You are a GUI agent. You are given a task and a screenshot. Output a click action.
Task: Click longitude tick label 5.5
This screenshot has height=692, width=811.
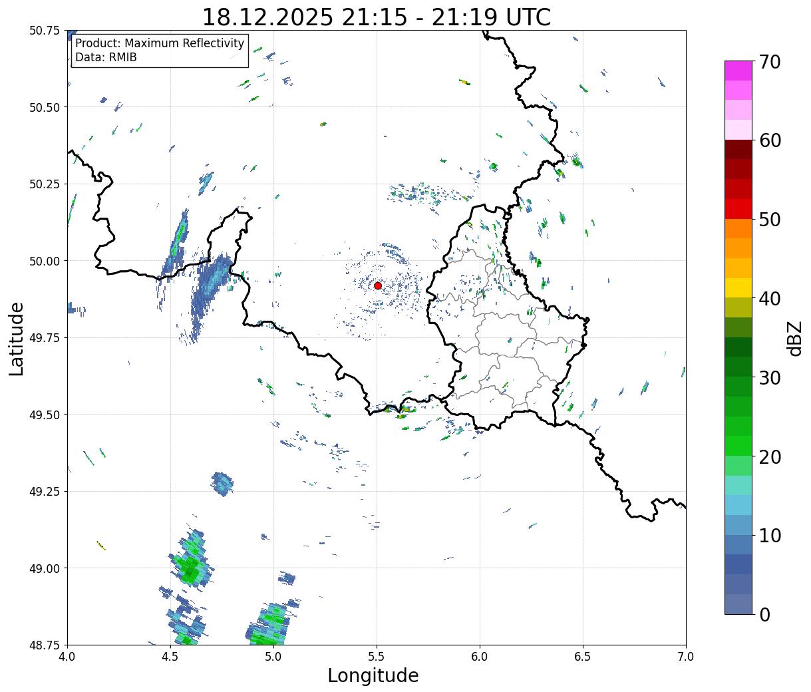[x=377, y=656]
